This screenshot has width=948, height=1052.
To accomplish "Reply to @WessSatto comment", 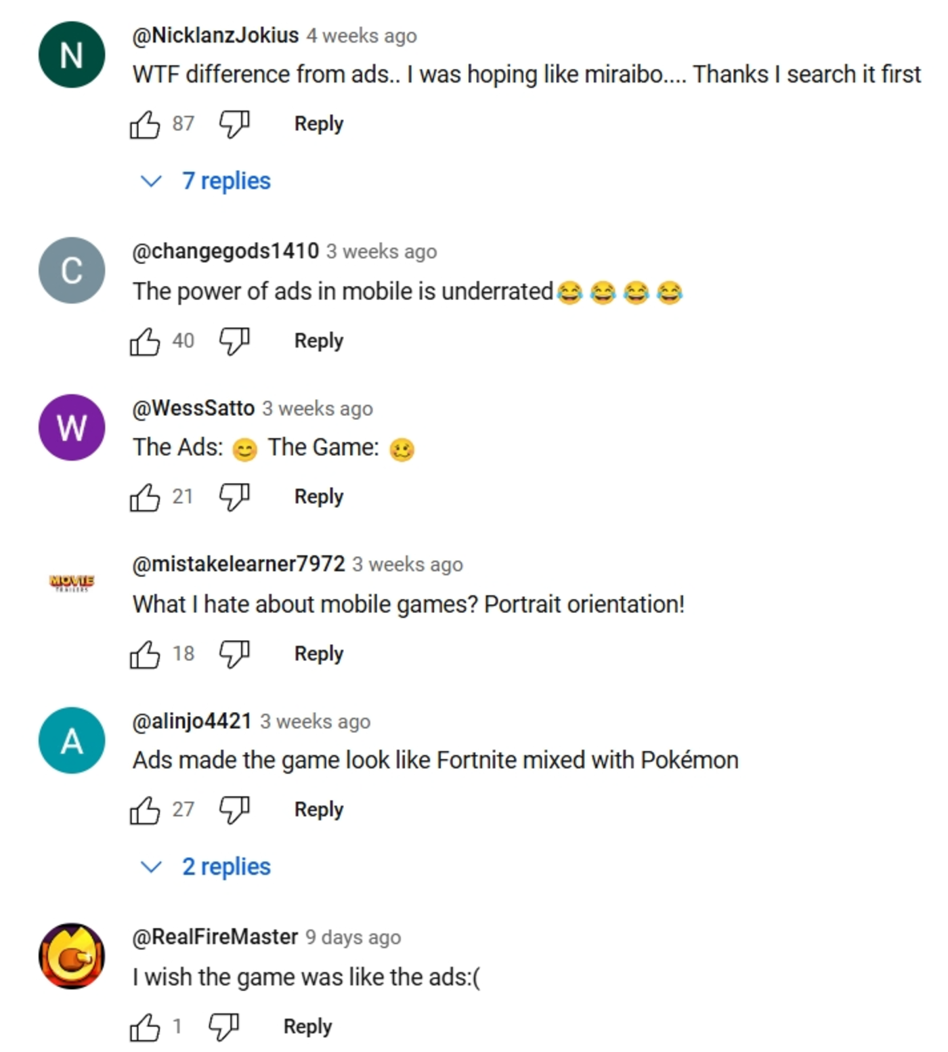I will pyautogui.click(x=318, y=497).
